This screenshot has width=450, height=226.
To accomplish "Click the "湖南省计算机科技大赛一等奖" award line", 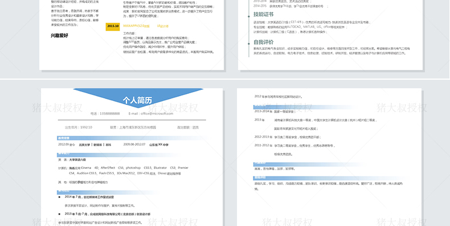I will pos(325,120).
